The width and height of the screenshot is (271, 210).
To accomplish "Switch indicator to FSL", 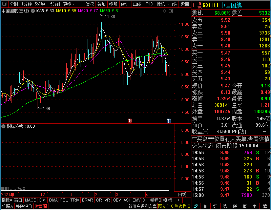I will pos(64,200).
